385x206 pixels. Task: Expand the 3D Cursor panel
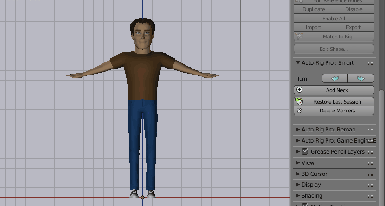298,174
